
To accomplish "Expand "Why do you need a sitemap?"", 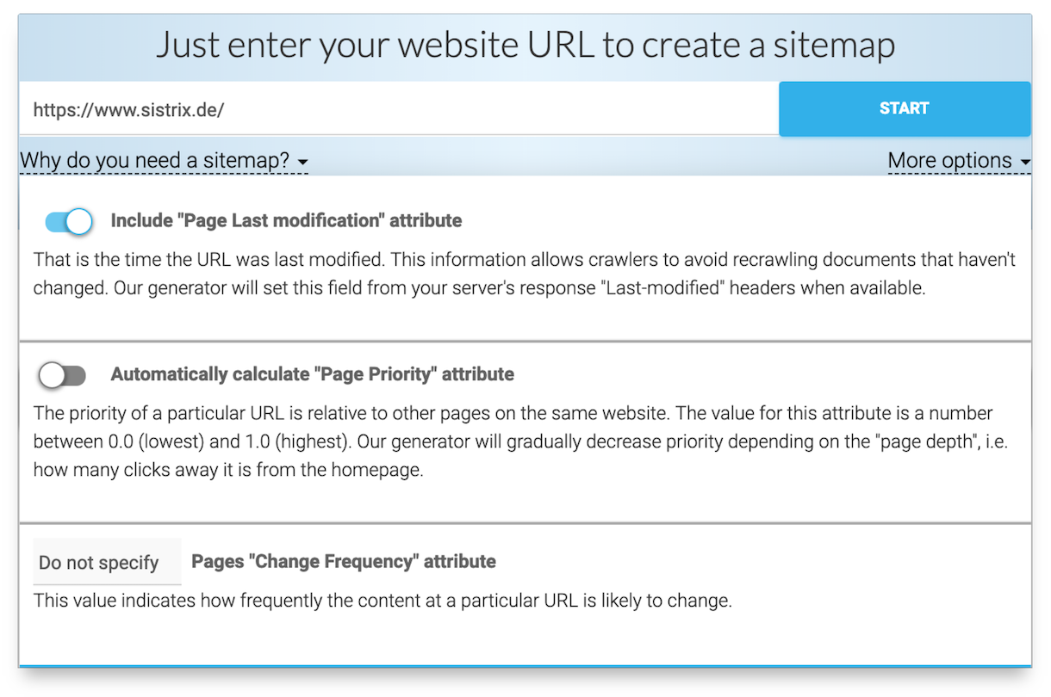I will 155,160.
